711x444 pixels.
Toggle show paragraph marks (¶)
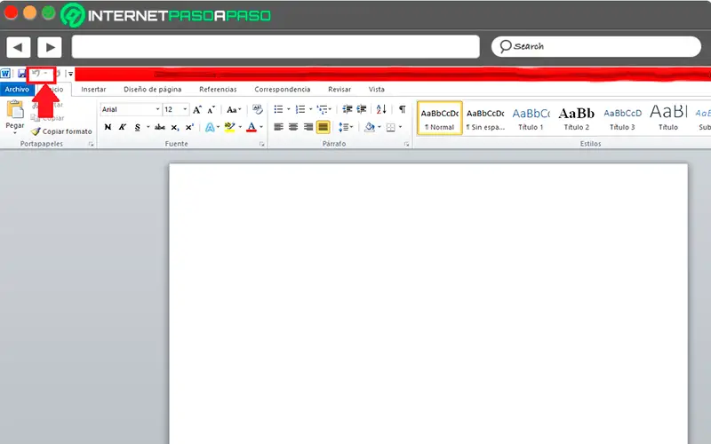[x=403, y=109]
